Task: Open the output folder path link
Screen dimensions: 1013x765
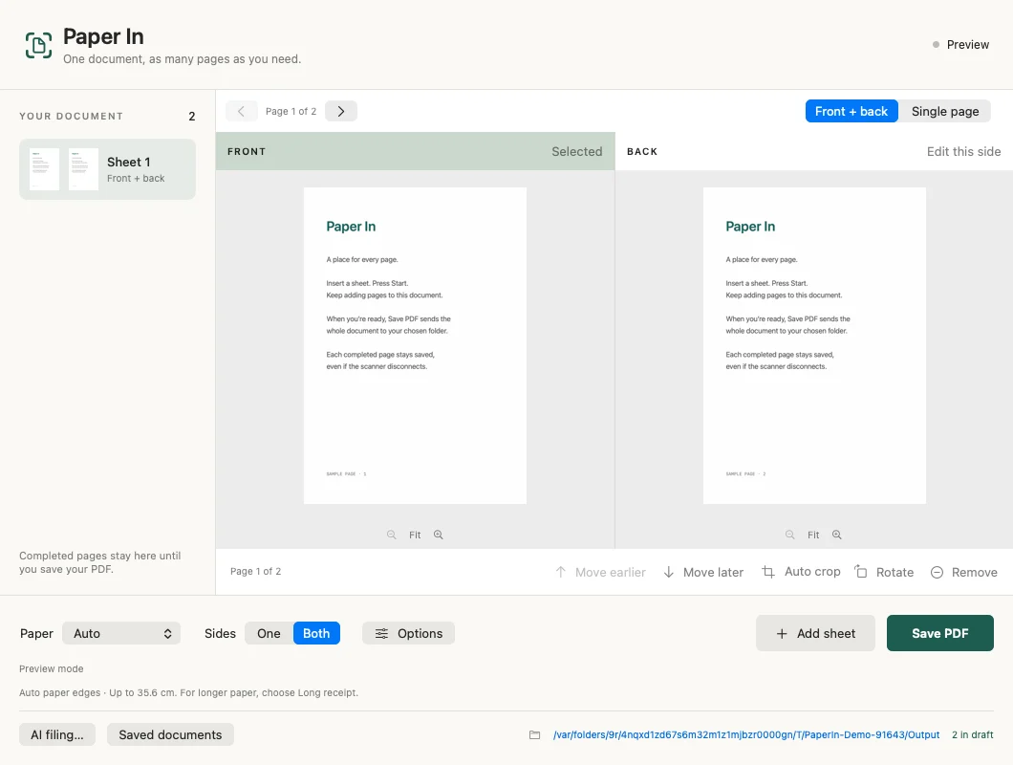Action: pos(746,734)
